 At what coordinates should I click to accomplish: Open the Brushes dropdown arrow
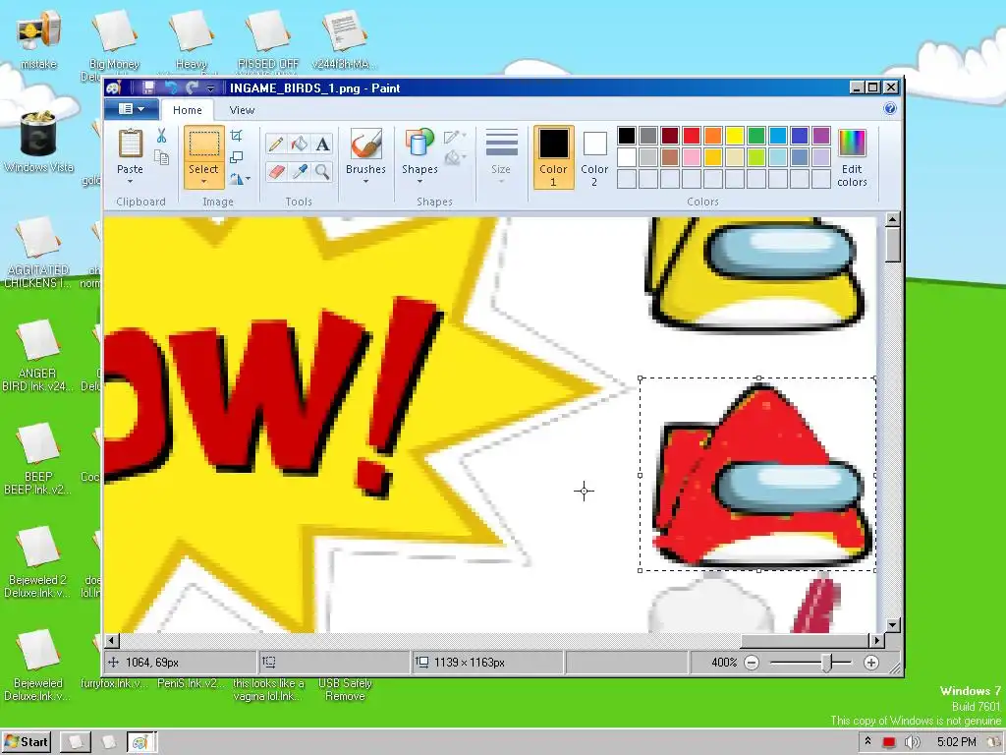click(x=365, y=182)
